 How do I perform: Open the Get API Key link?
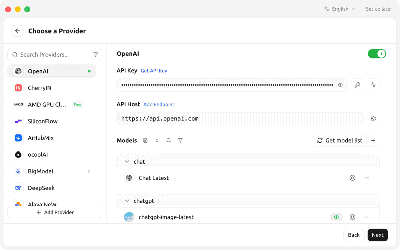click(154, 71)
